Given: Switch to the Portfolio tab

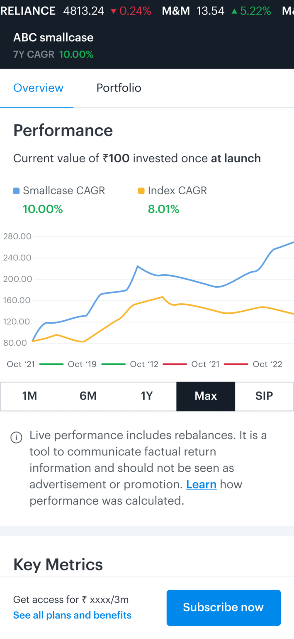Looking at the screenshot, I should pyautogui.click(x=119, y=88).
